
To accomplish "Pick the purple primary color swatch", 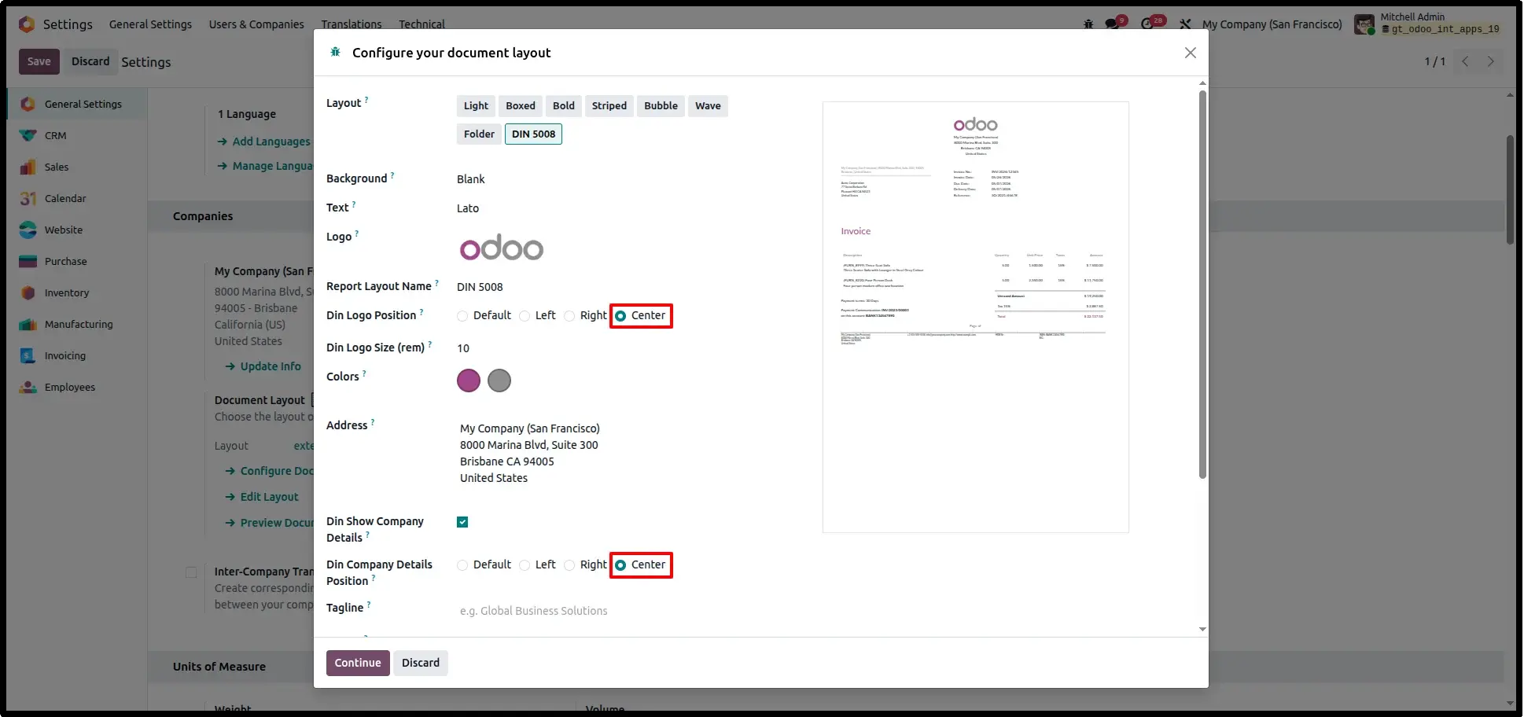I will (x=469, y=381).
